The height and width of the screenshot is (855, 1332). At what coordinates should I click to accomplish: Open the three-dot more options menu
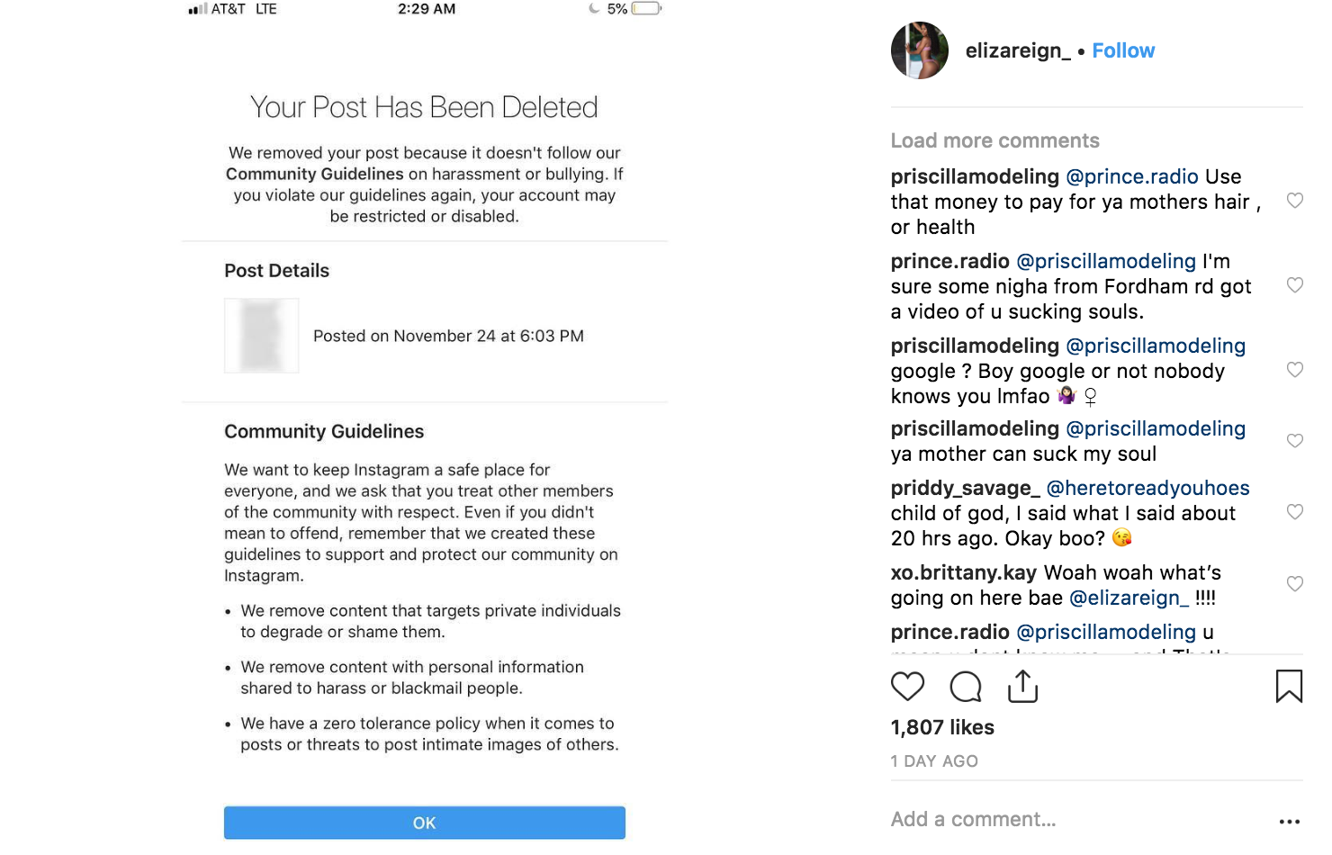coord(1290,821)
